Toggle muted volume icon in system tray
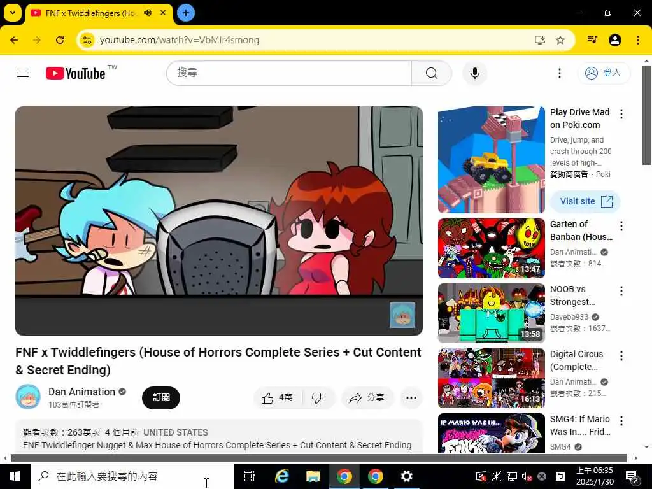 [527, 476]
